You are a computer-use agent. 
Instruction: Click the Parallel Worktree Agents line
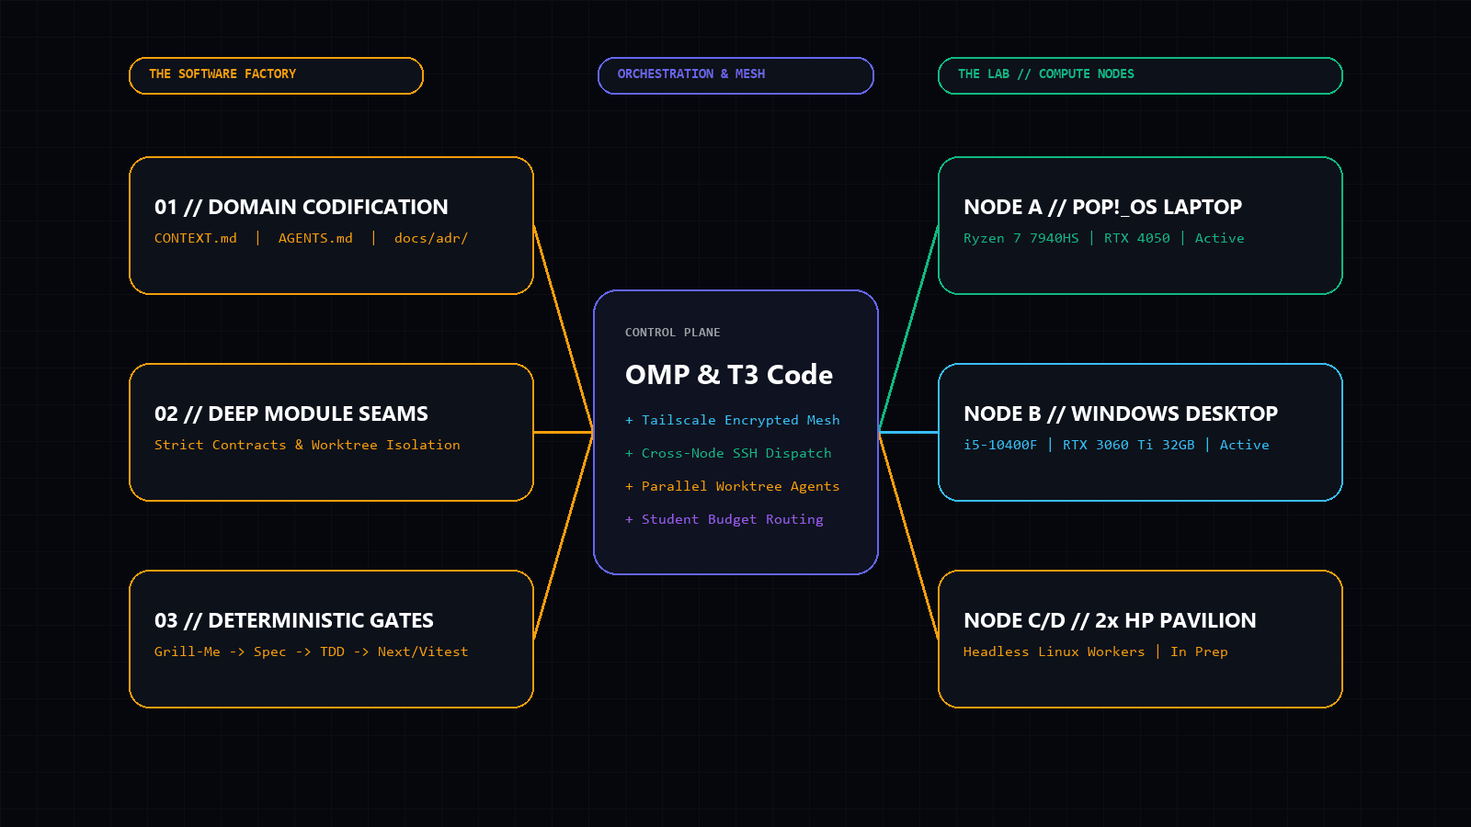coord(733,486)
